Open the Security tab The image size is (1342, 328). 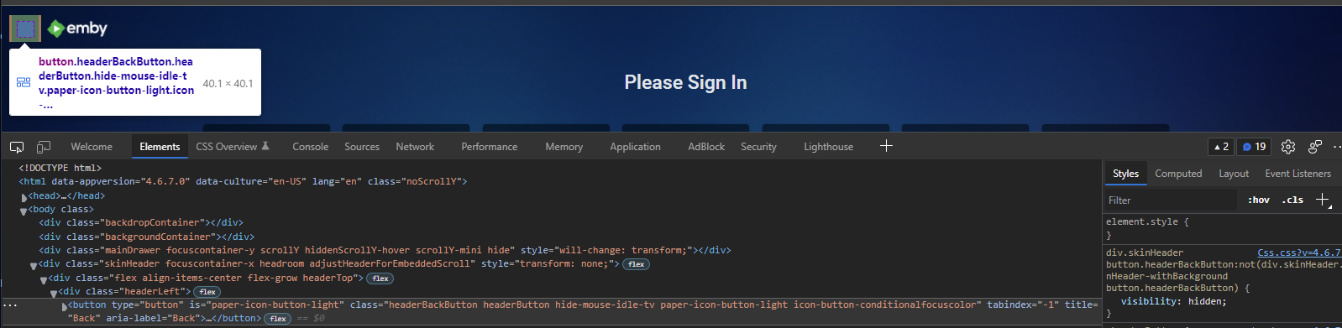point(758,147)
